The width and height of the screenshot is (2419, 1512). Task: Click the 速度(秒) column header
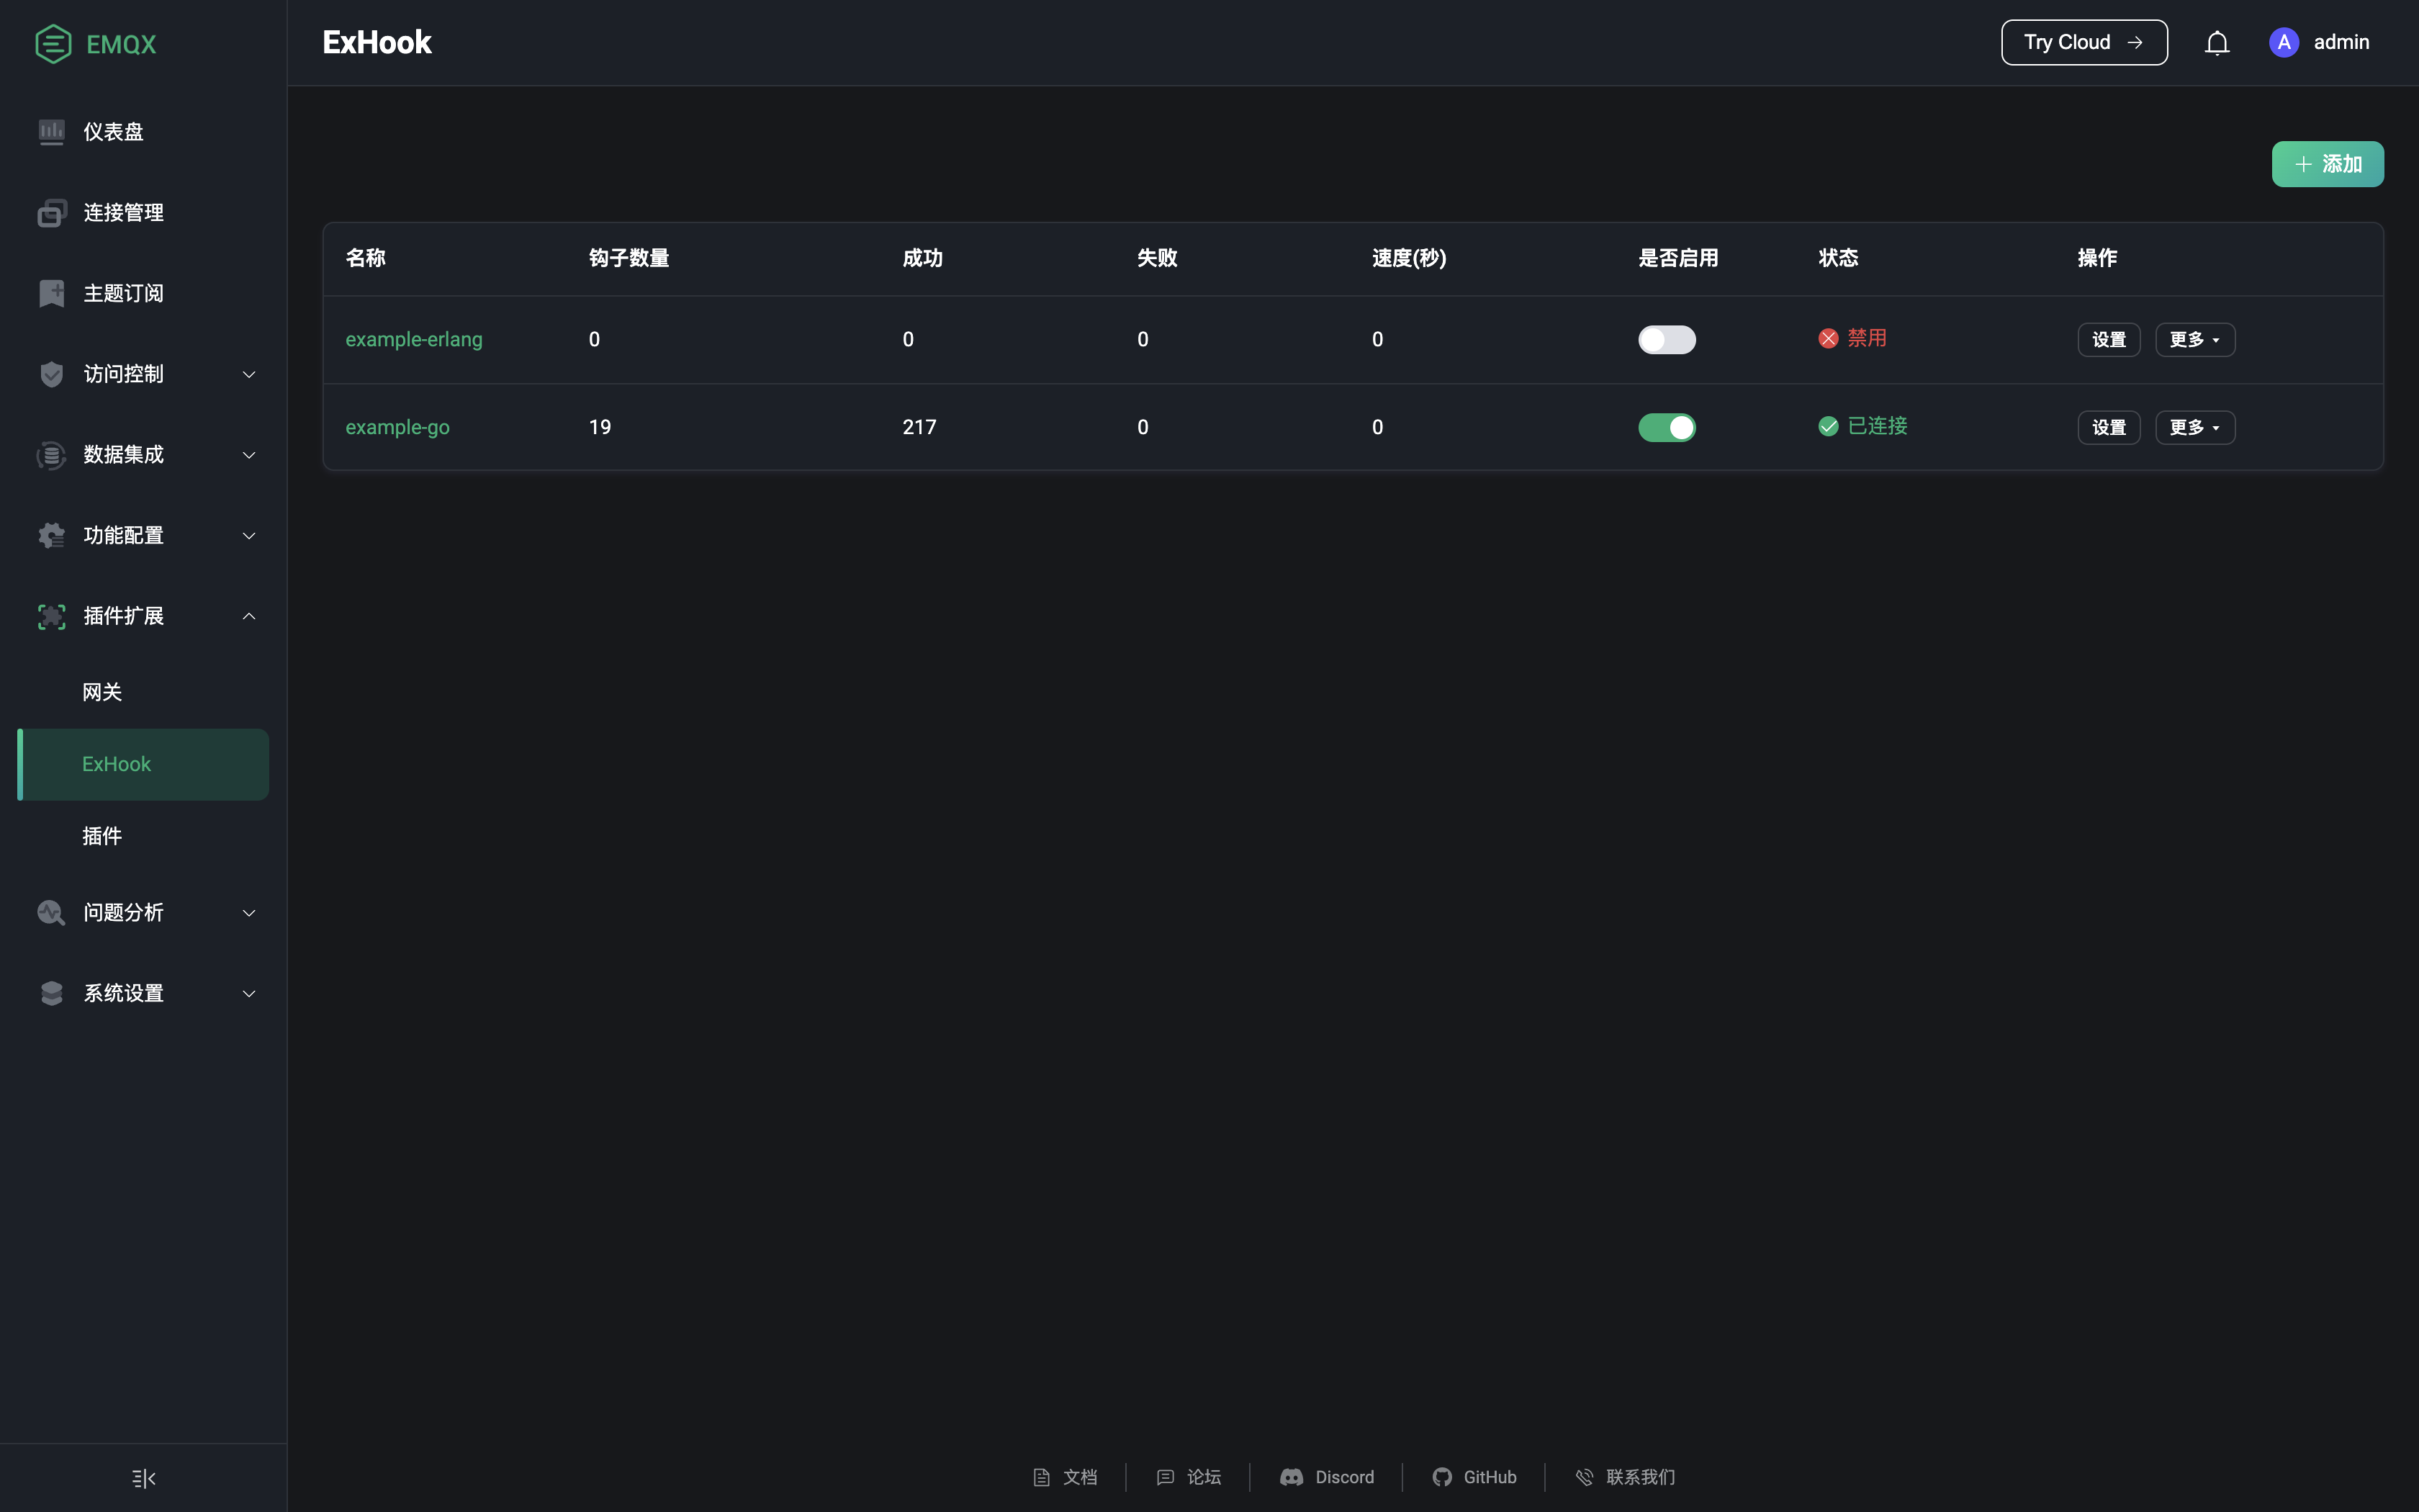point(1408,258)
